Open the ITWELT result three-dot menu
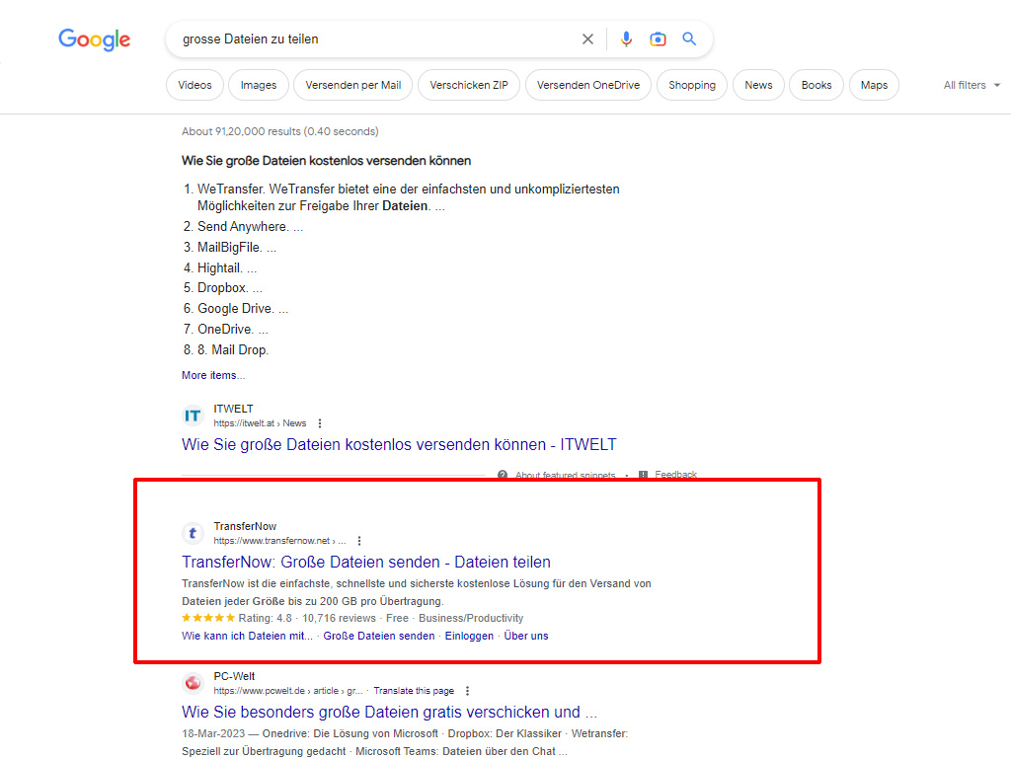Viewport: 1011px width, 758px height. pos(319,423)
